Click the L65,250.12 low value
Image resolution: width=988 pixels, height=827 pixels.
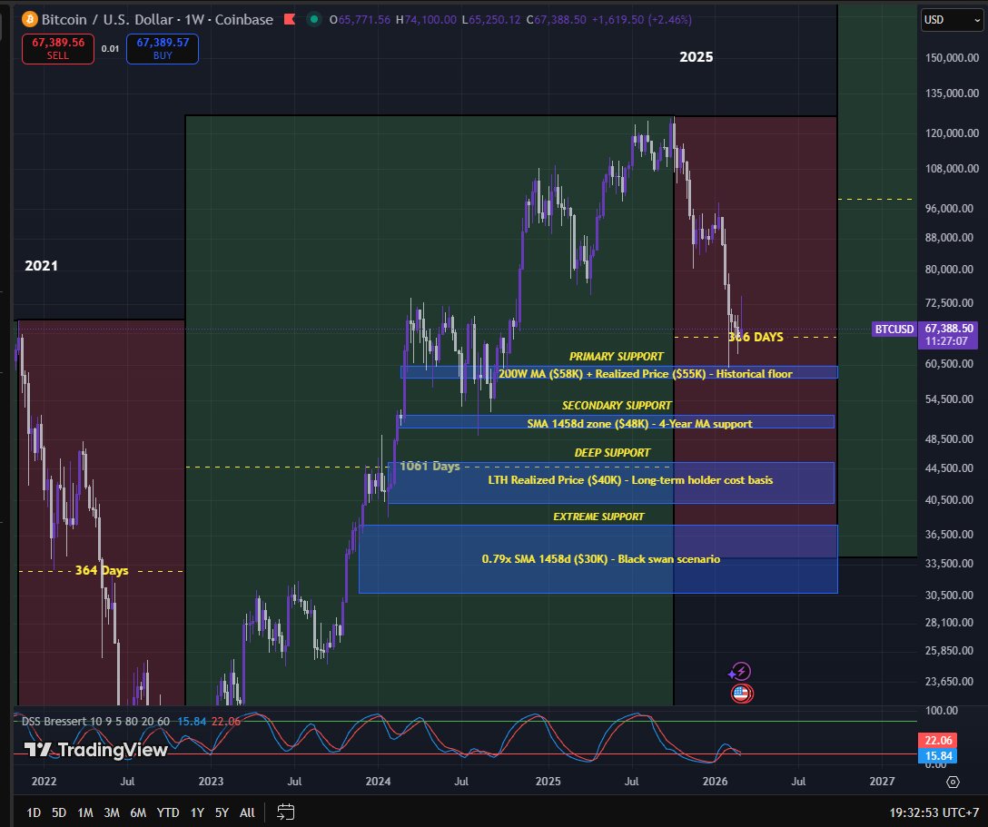coord(491,20)
